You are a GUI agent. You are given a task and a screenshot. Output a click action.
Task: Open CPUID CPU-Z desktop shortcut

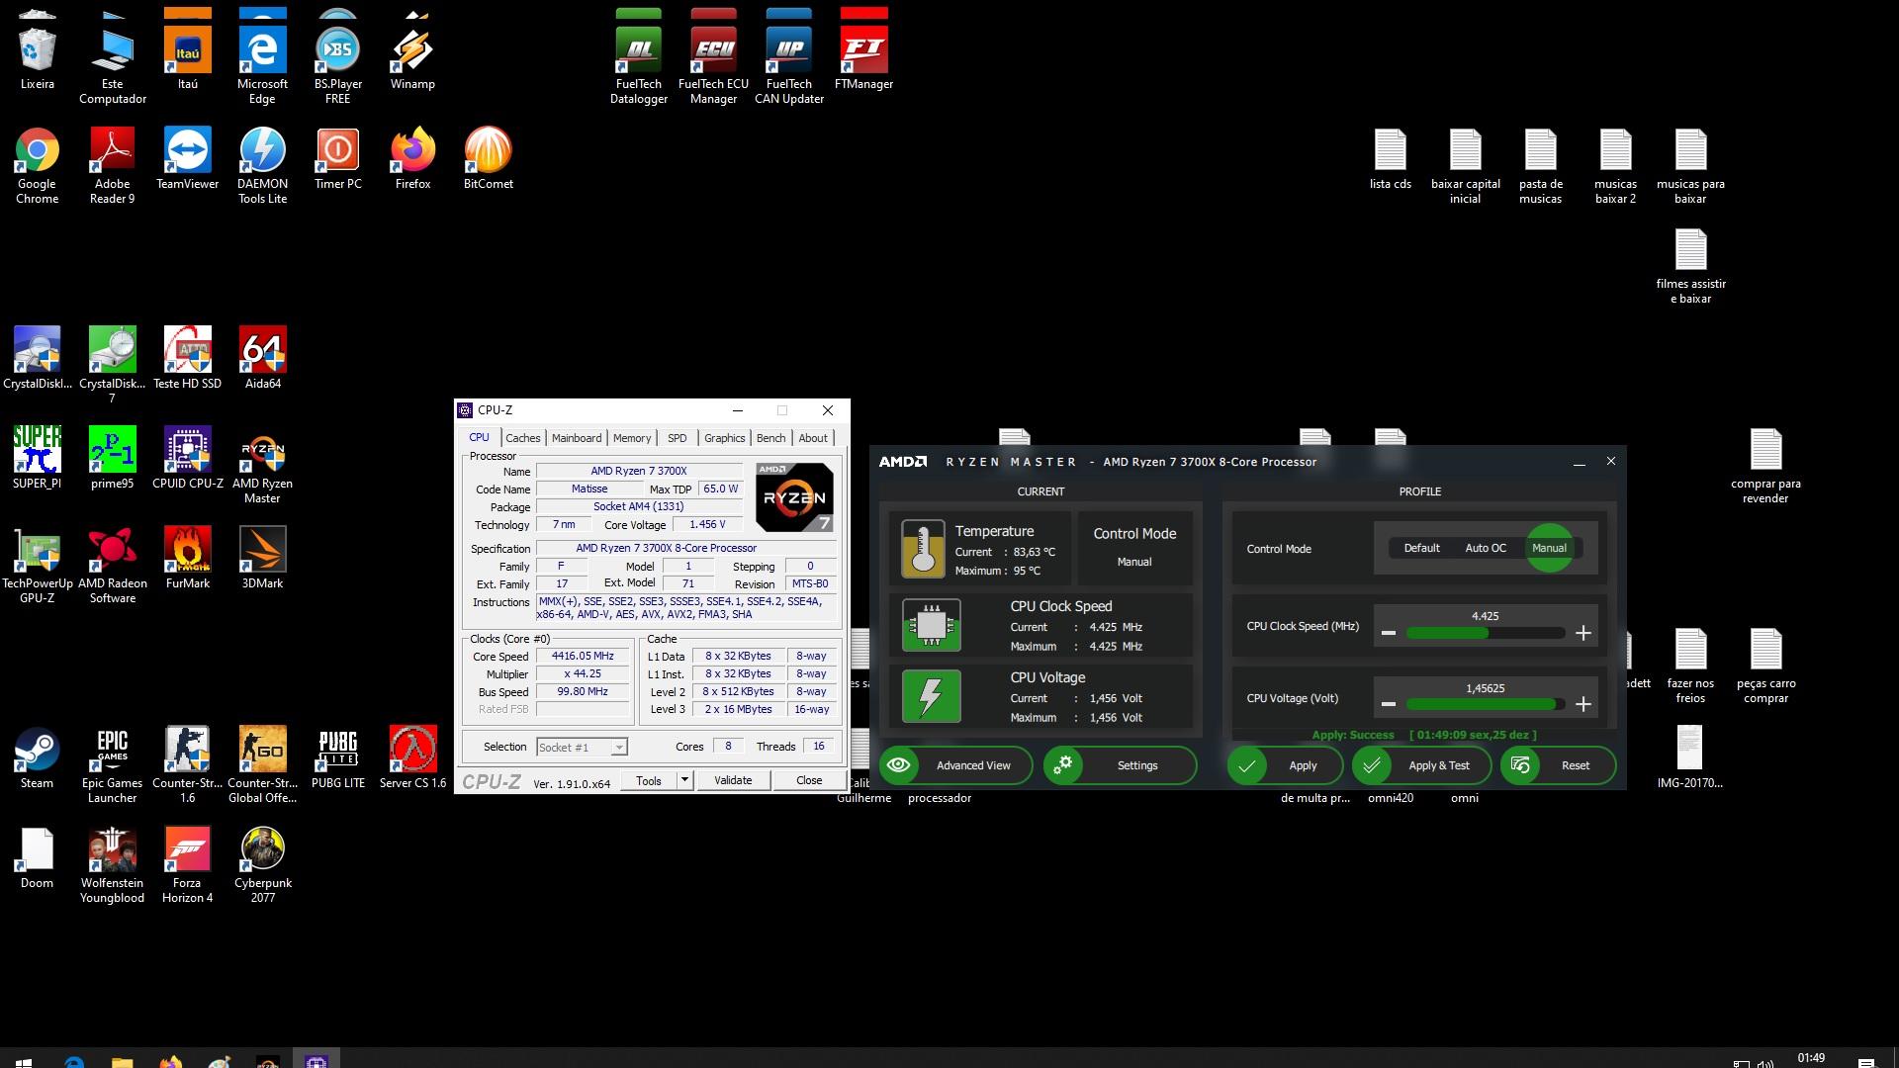tap(187, 458)
